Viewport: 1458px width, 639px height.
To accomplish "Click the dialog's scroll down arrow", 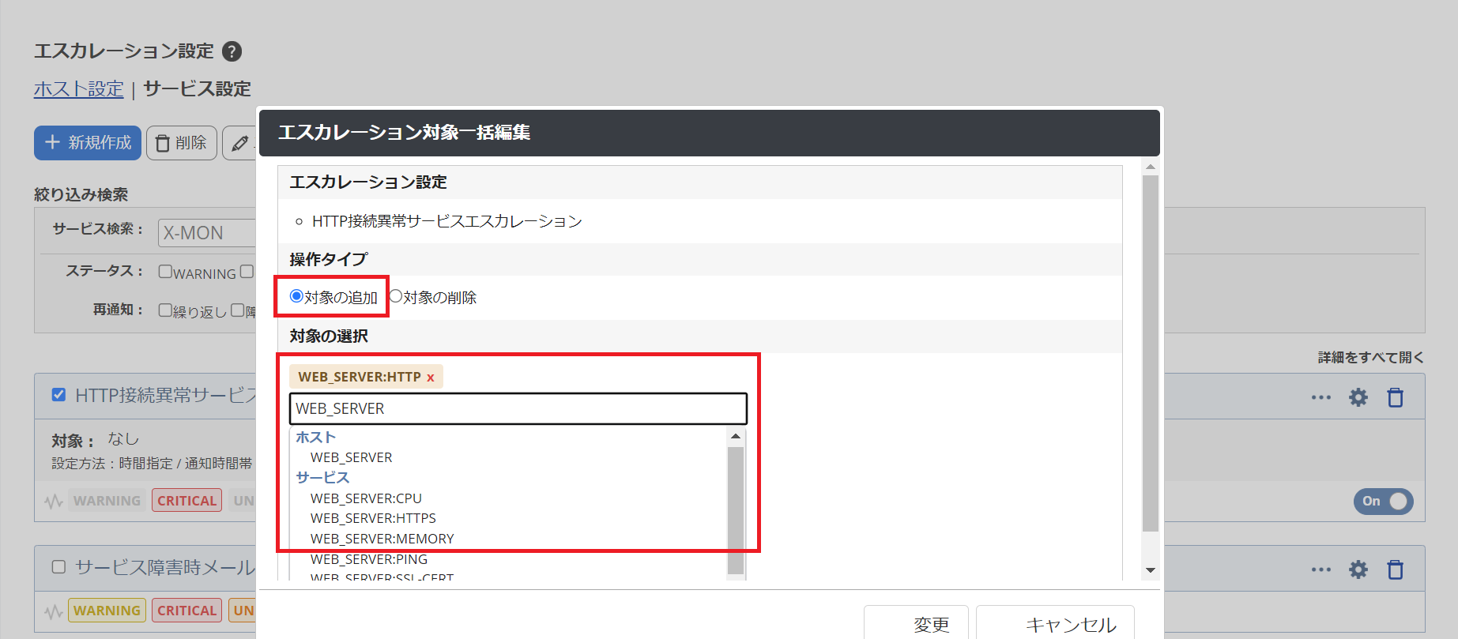I will click(1151, 570).
